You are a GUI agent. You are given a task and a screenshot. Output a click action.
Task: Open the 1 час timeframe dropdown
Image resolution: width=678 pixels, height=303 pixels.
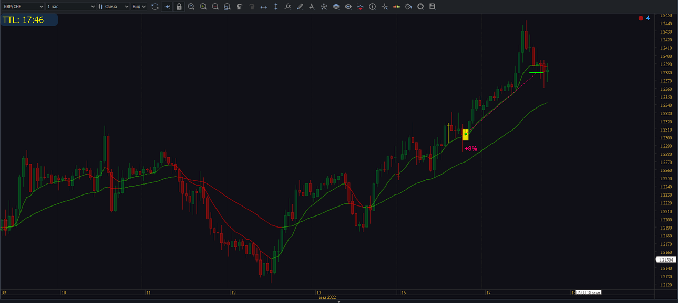point(70,7)
